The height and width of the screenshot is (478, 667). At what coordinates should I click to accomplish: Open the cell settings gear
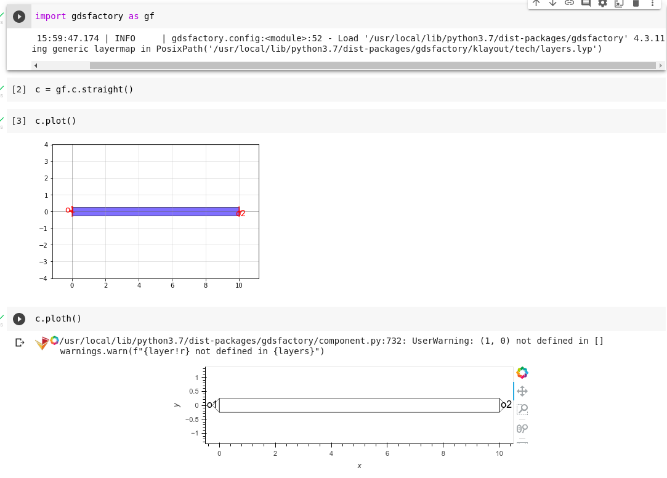[602, 3]
